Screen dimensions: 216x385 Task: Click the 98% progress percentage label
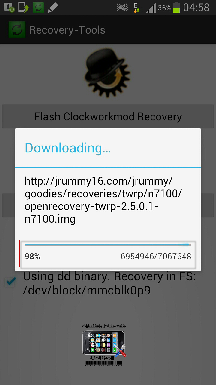point(32,257)
